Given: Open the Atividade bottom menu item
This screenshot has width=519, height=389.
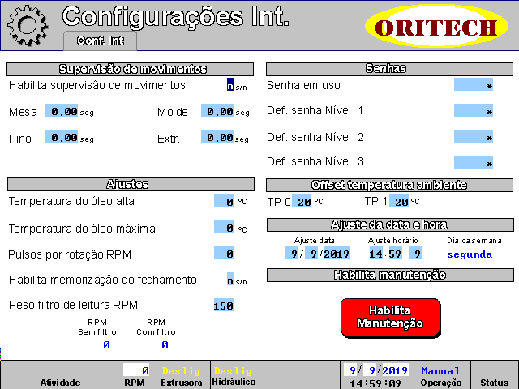Looking at the screenshot, I should pyautogui.click(x=60, y=375).
